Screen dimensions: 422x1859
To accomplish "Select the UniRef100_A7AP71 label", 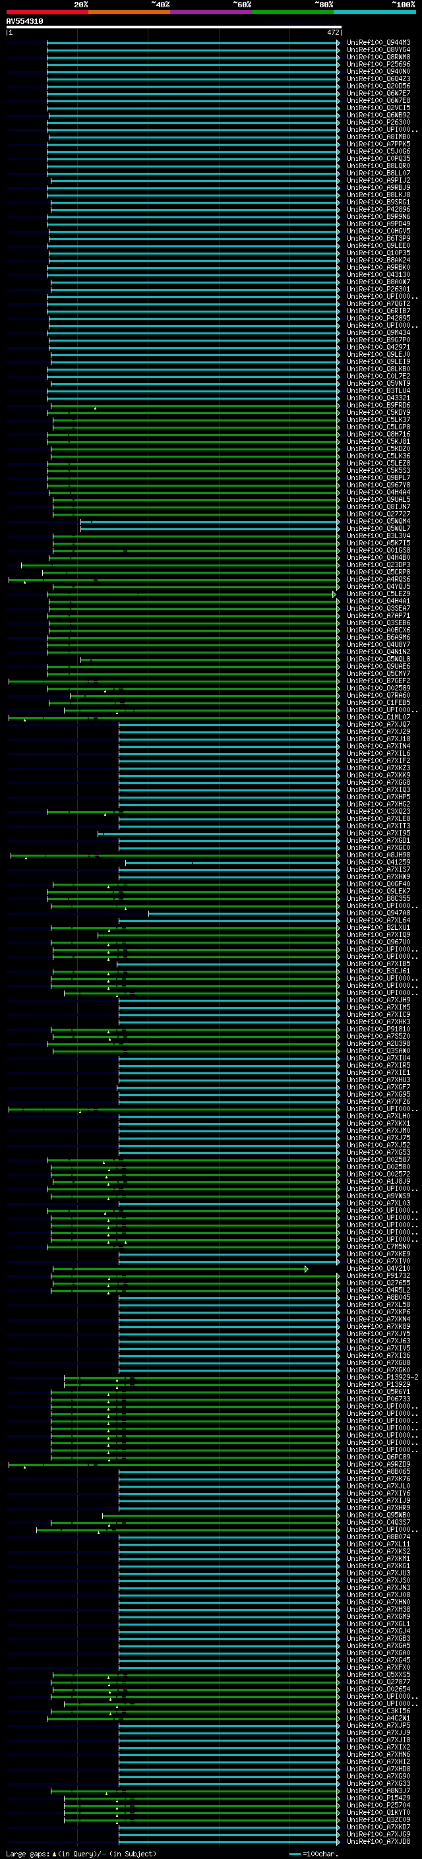I will click(x=378, y=615).
